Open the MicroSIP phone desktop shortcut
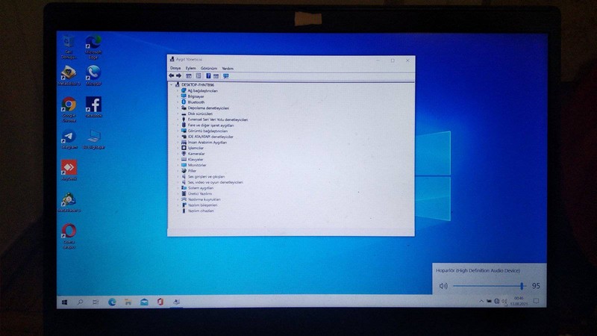The width and height of the screenshot is (597, 336). (x=93, y=75)
